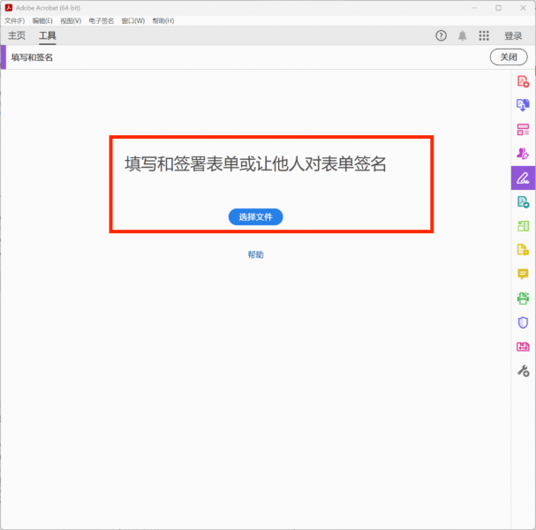Viewport: 536px width, 530px height.
Task: Minimize the Acrobat window
Action: [474, 8]
